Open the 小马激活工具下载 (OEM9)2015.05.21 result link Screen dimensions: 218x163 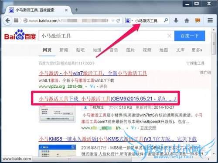point(108,99)
